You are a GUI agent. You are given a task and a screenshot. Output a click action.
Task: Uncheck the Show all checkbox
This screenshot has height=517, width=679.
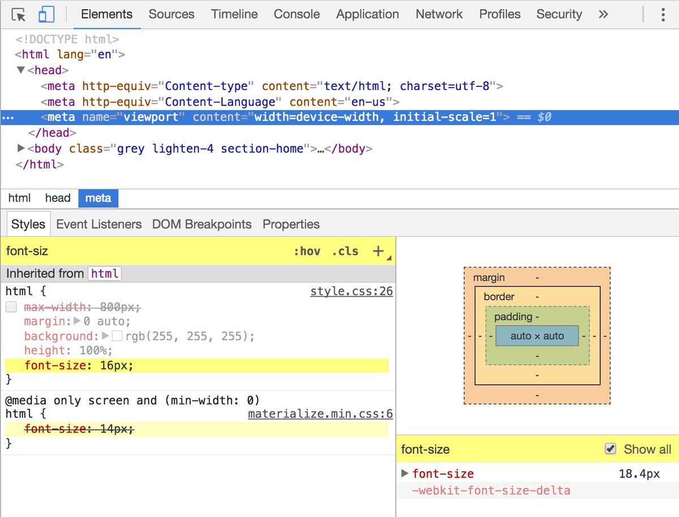(x=610, y=449)
